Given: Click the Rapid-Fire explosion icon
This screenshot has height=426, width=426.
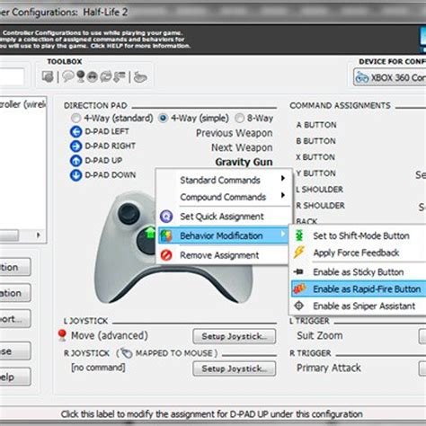Looking at the screenshot, I should coord(299,288).
